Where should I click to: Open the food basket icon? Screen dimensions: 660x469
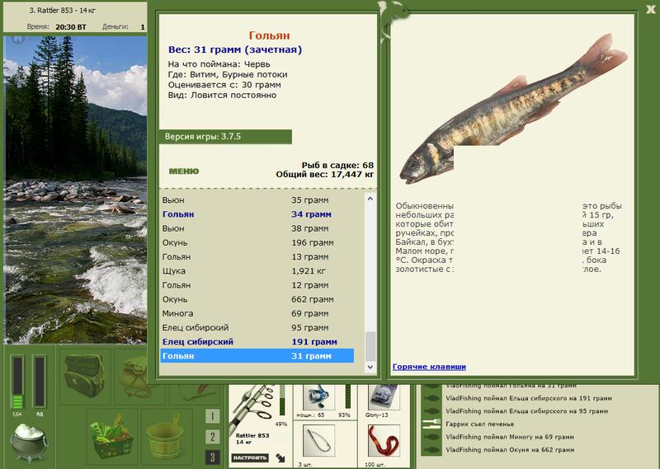click(112, 436)
